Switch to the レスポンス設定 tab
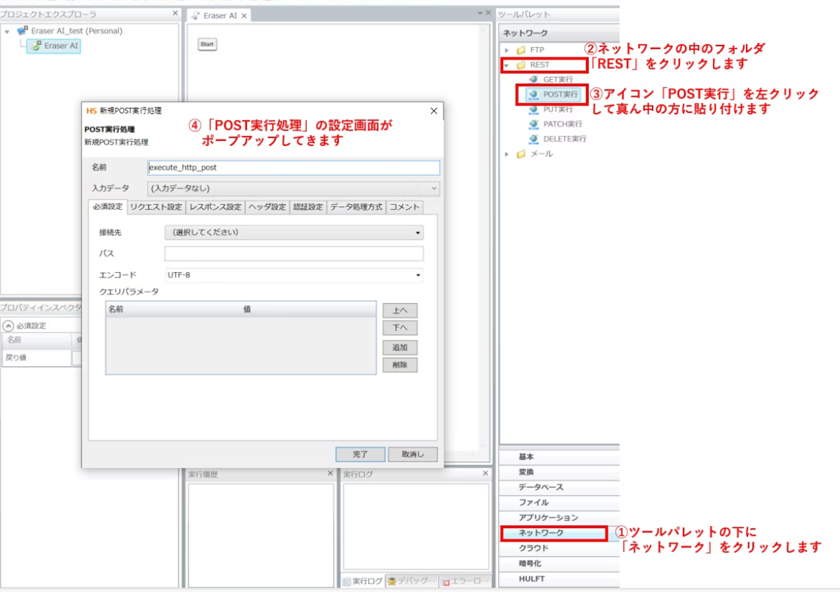The width and height of the screenshot is (840, 592). [x=215, y=207]
